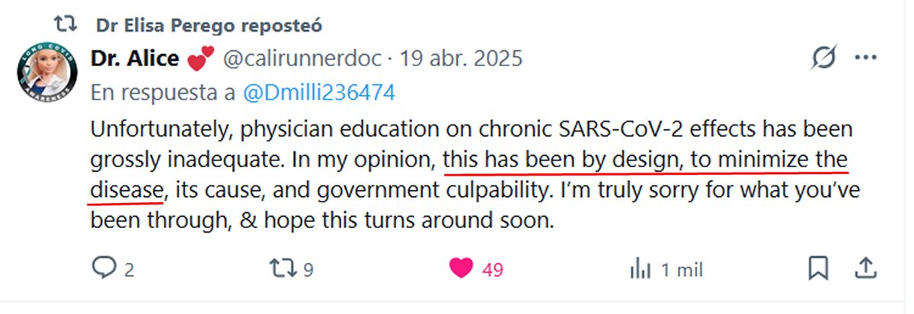Click the 19 abr. 2025 timestamp
This screenshot has height=314, width=914.
coord(462,59)
